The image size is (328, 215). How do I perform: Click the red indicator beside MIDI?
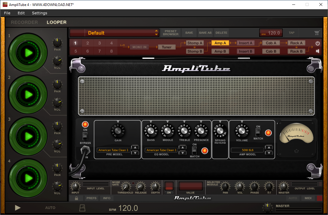point(320,198)
